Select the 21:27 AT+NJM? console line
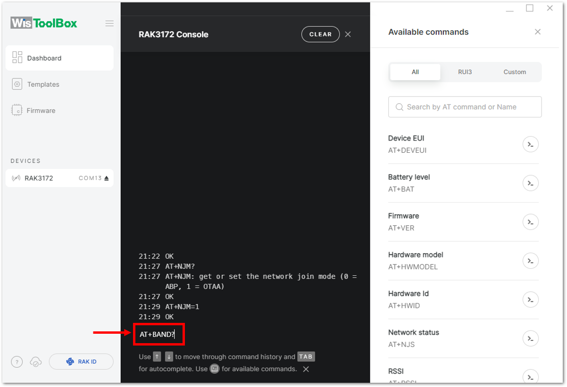Image resolution: width=567 pixels, height=387 pixels. click(167, 266)
